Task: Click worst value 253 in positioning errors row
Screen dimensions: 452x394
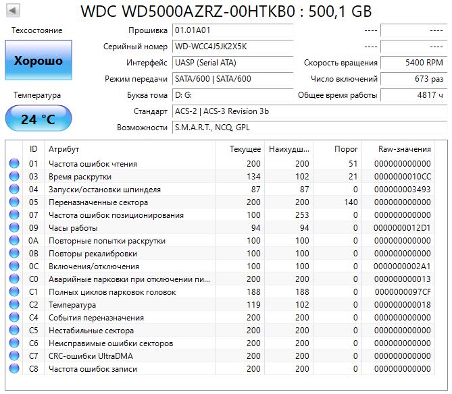Action: (x=302, y=215)
